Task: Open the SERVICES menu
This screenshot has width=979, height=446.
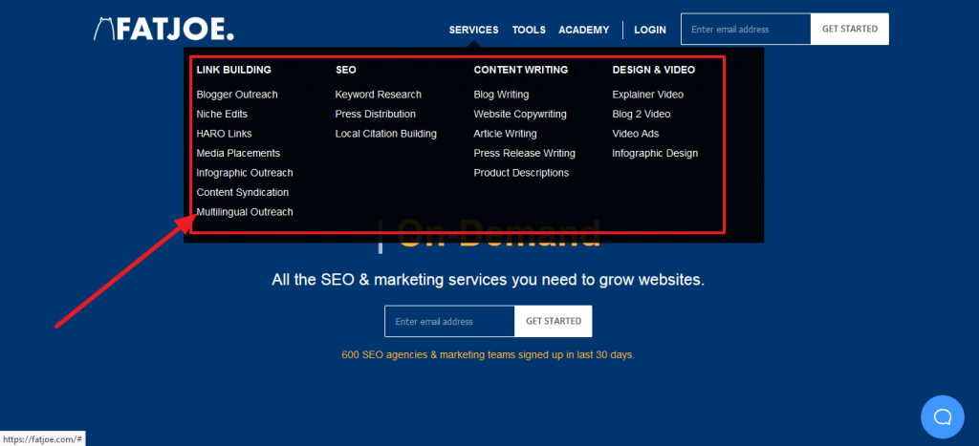Action: click(474, 30)
